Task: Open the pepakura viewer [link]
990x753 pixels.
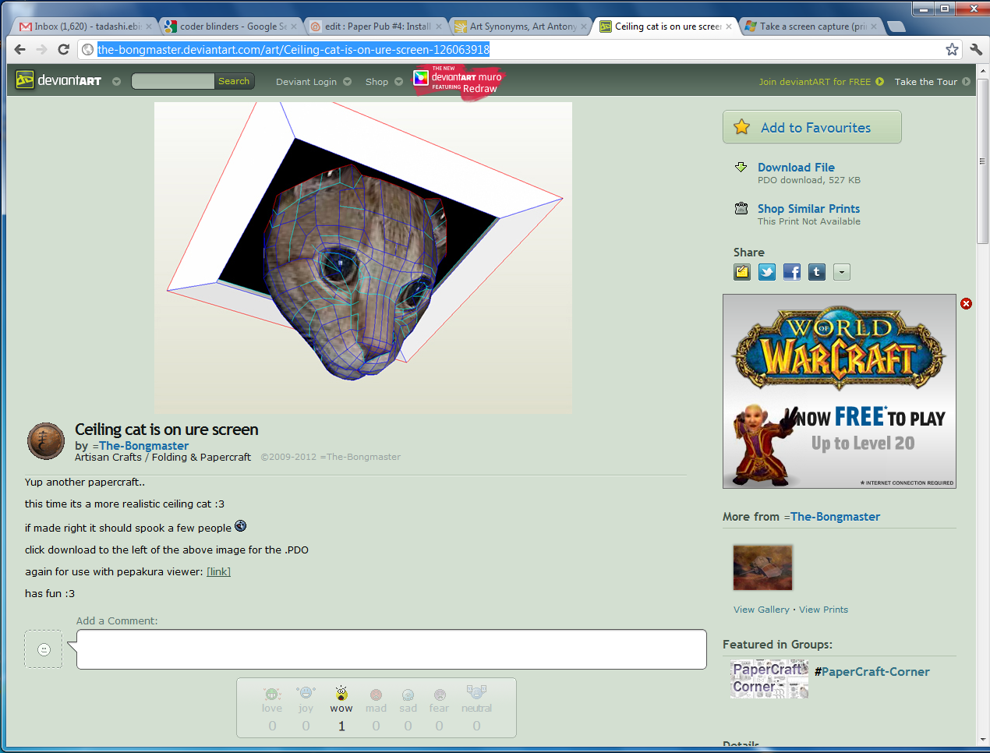Action: click(x=218, y=571)
